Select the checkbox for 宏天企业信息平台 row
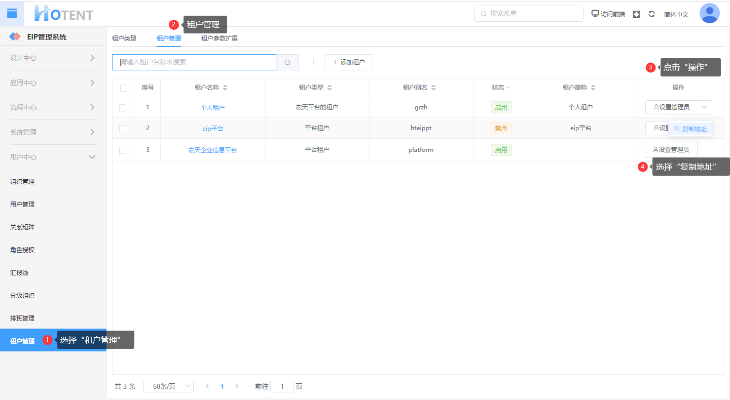 pos(123,150)
